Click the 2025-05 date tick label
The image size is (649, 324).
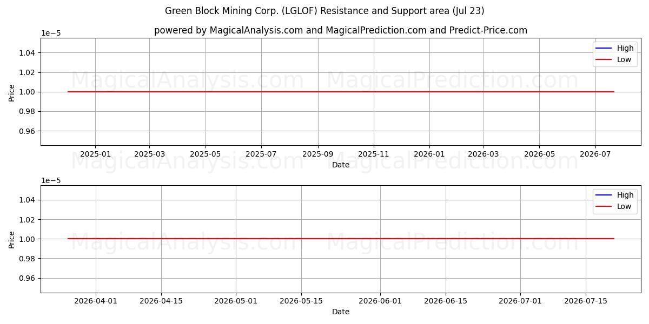pos(206,154)
